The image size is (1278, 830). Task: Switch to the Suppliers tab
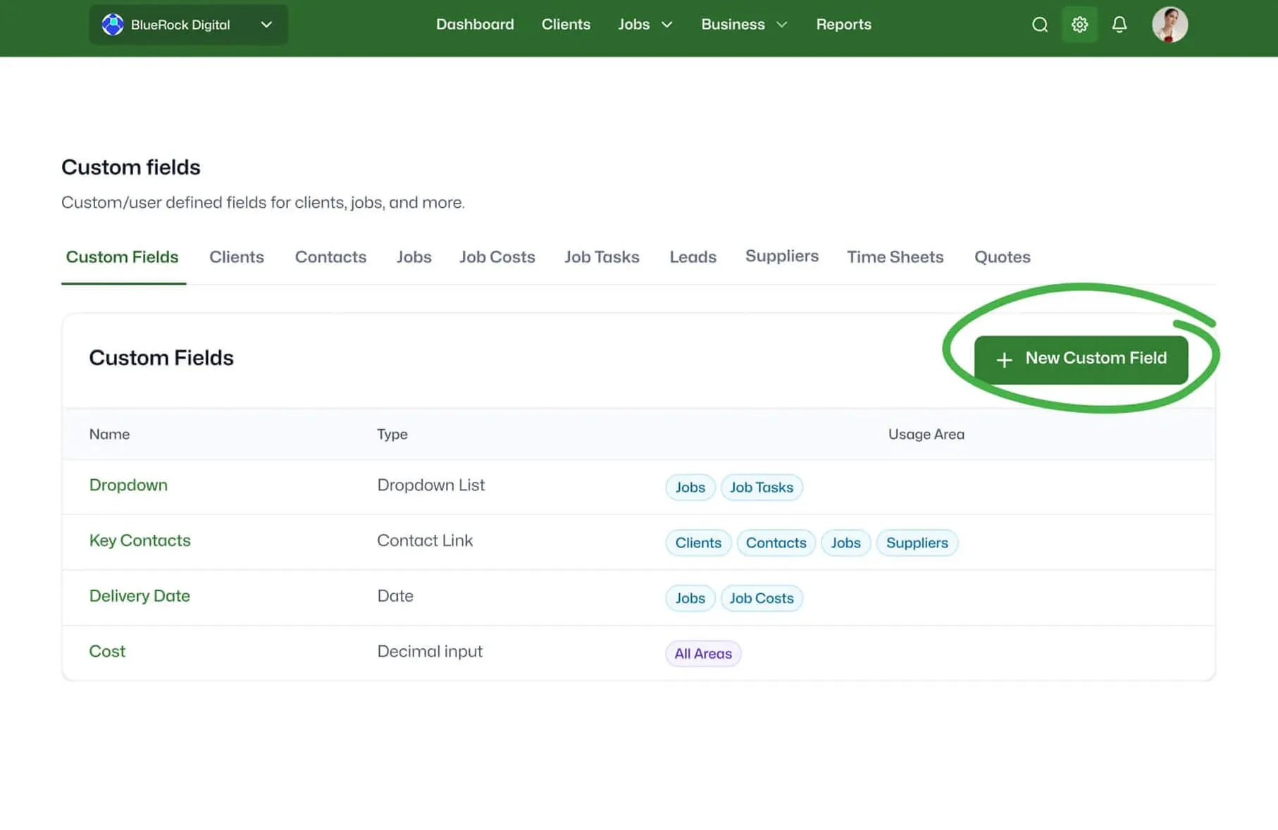coord(782,256)
